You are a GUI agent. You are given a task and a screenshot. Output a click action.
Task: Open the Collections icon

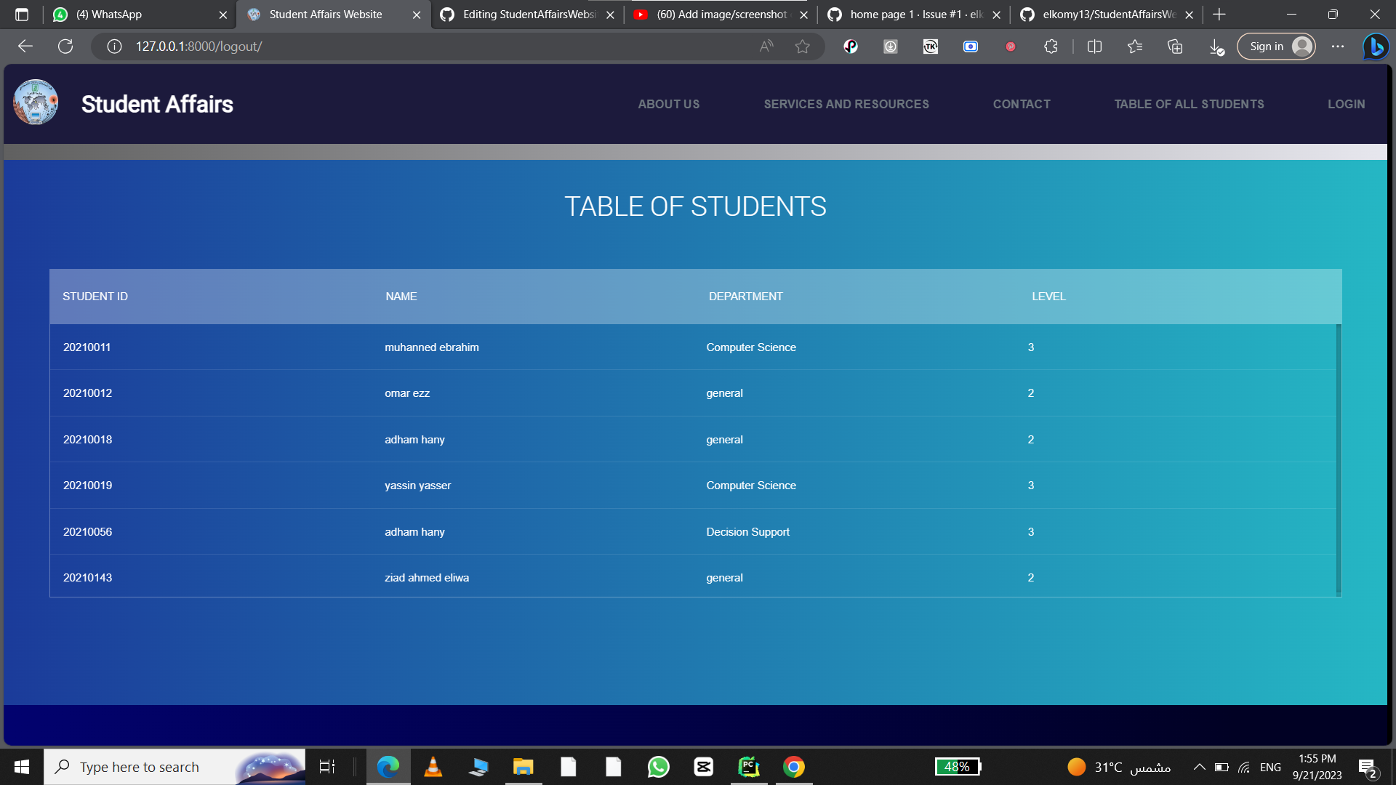[1174, 46]
